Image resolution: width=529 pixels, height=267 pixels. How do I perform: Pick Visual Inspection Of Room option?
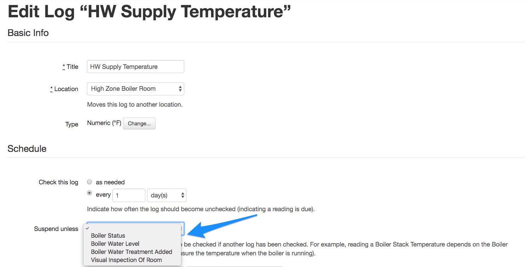pyautogui.click(x=126, y=260)
